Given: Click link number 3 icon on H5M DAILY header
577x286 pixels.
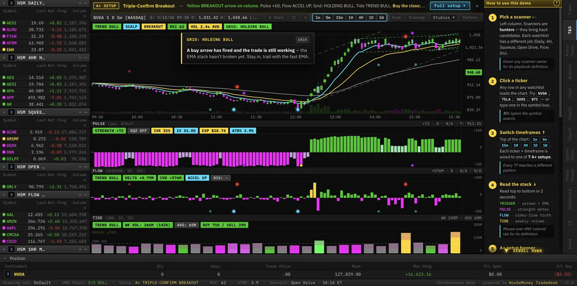Looking at the screenshot, I should [x=11, y=3].
